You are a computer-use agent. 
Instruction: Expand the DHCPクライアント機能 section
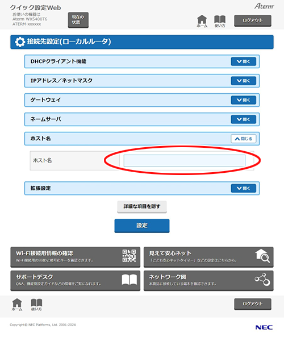pyautogui.click(x=243, y=61)
